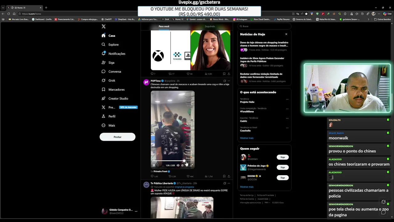Open video settings gear in player
This screenshot has height=222, width=394.
pos(182,165)
